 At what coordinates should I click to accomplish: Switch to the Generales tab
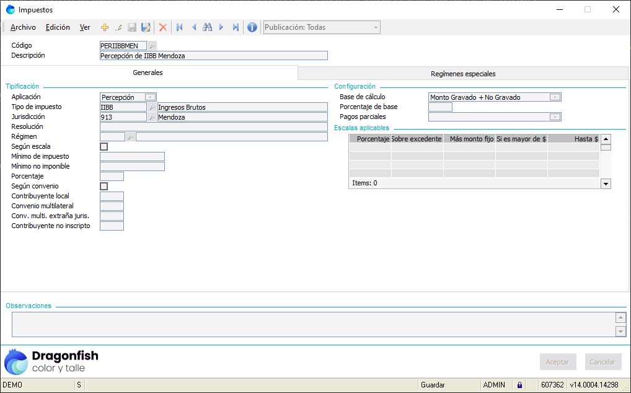click(148, 73)
